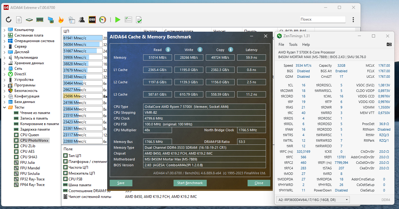The image size is (399, 209).
Task: Click the camera screenshot icon in ZenTimings
Action: click(389, 45)
